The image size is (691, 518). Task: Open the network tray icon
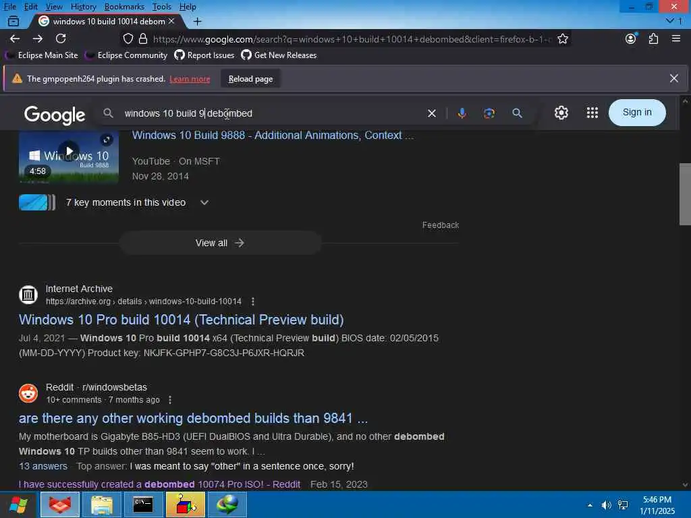pyautogui.click(x=623, y=505)
